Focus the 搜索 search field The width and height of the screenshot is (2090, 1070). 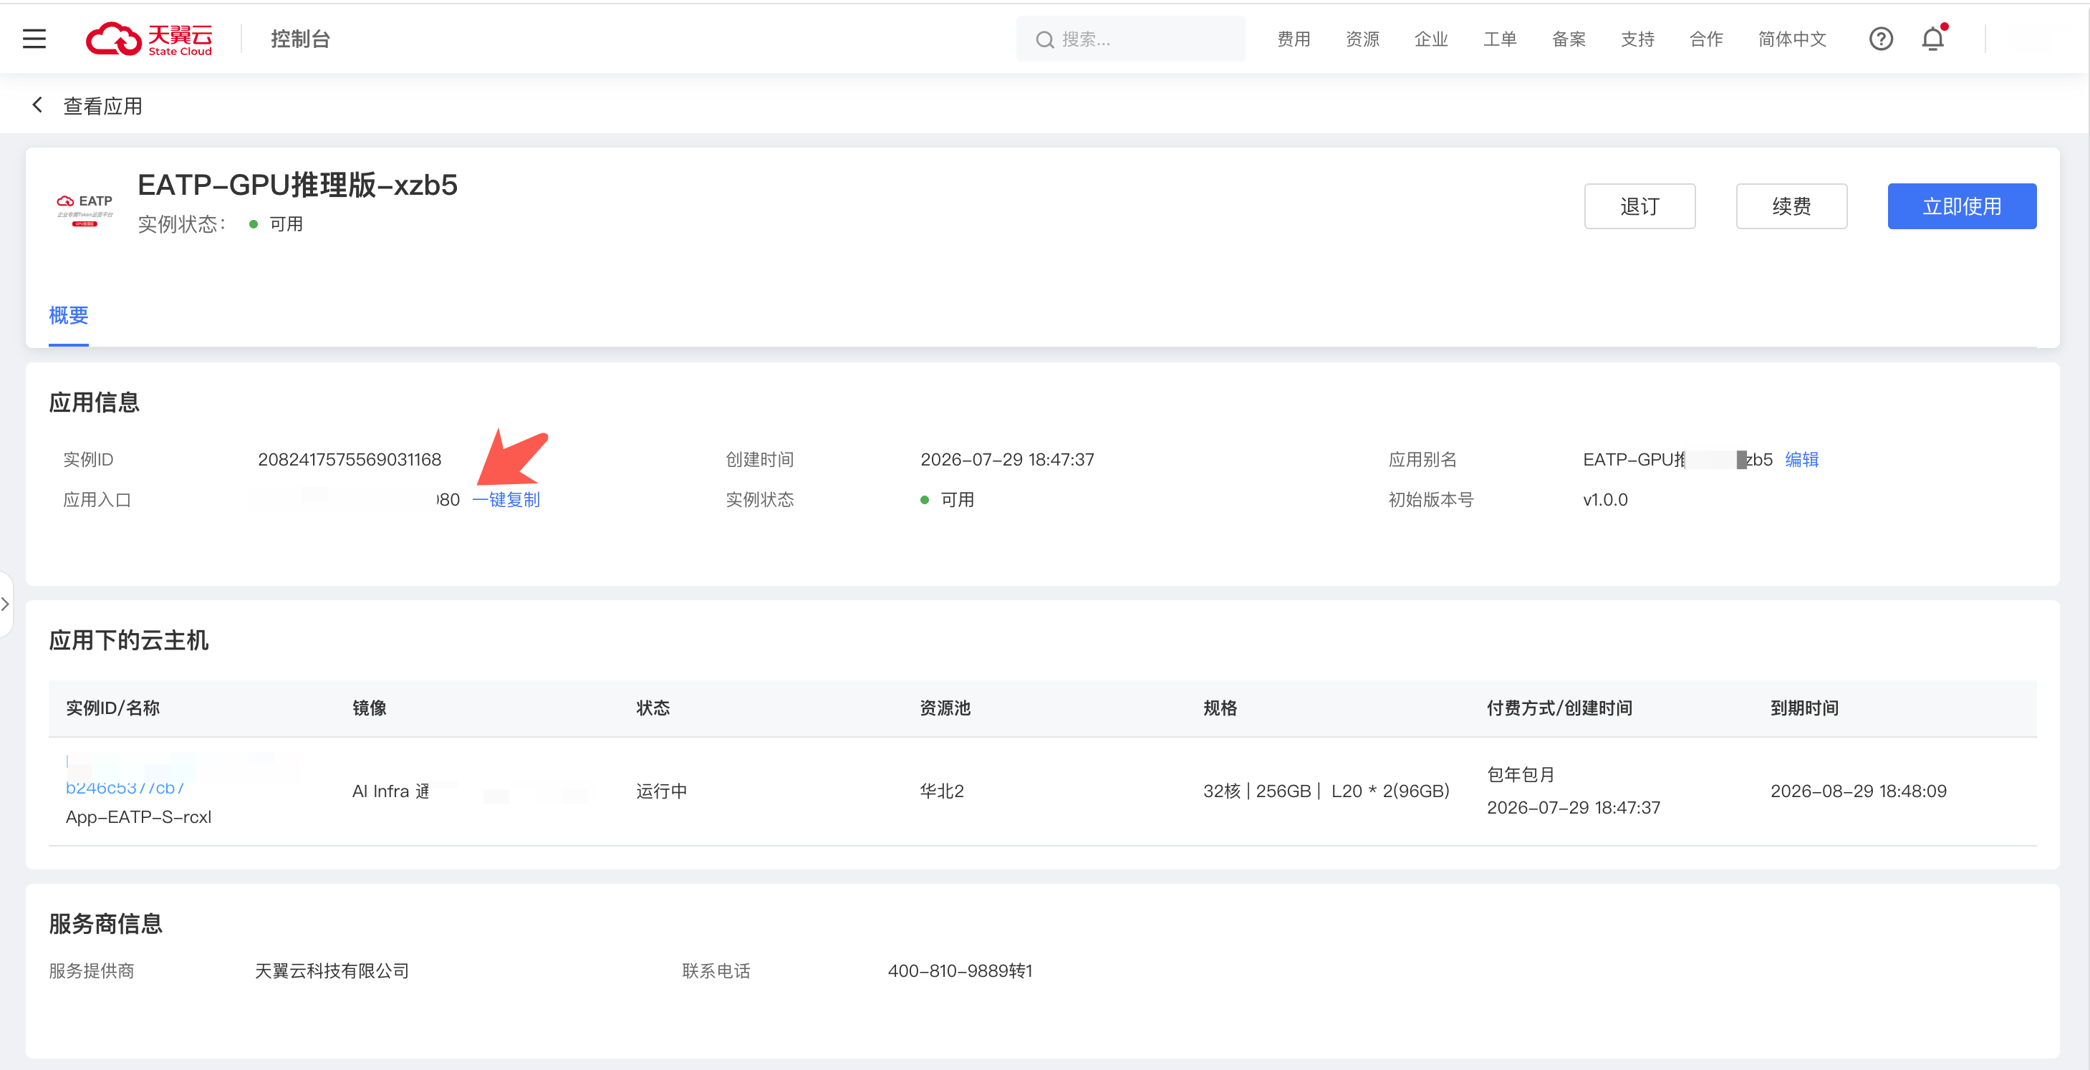click(1130, 39)
